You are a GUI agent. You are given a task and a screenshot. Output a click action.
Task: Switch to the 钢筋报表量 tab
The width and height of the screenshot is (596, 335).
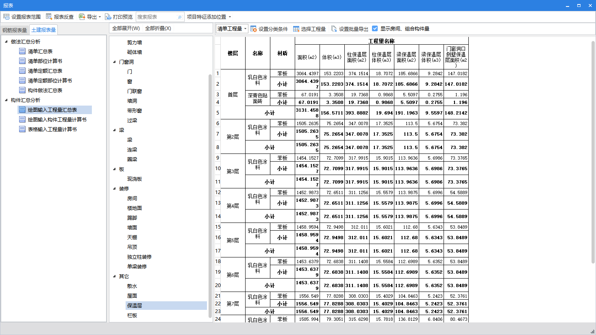coord(15,30)
